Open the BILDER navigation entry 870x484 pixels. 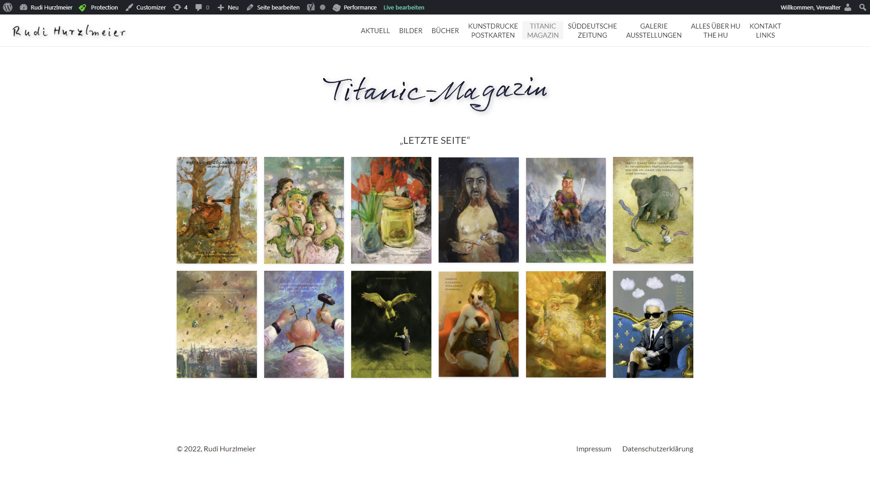(x=411, y=30)
